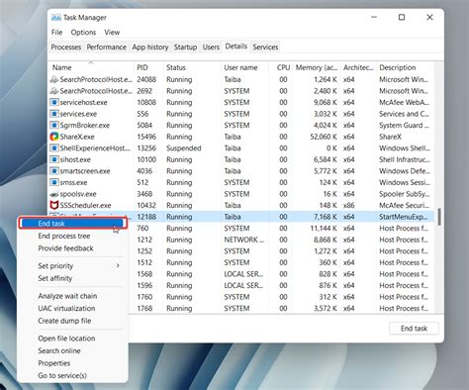Screen dimensions: 469x390
Task: Sort by the Memory column header
Action: click(x=317, y=67)
